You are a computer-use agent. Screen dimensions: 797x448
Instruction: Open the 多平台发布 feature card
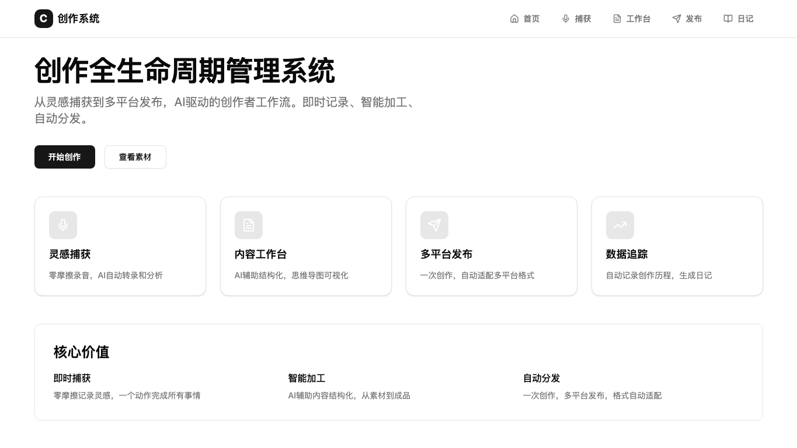[492, 246]
